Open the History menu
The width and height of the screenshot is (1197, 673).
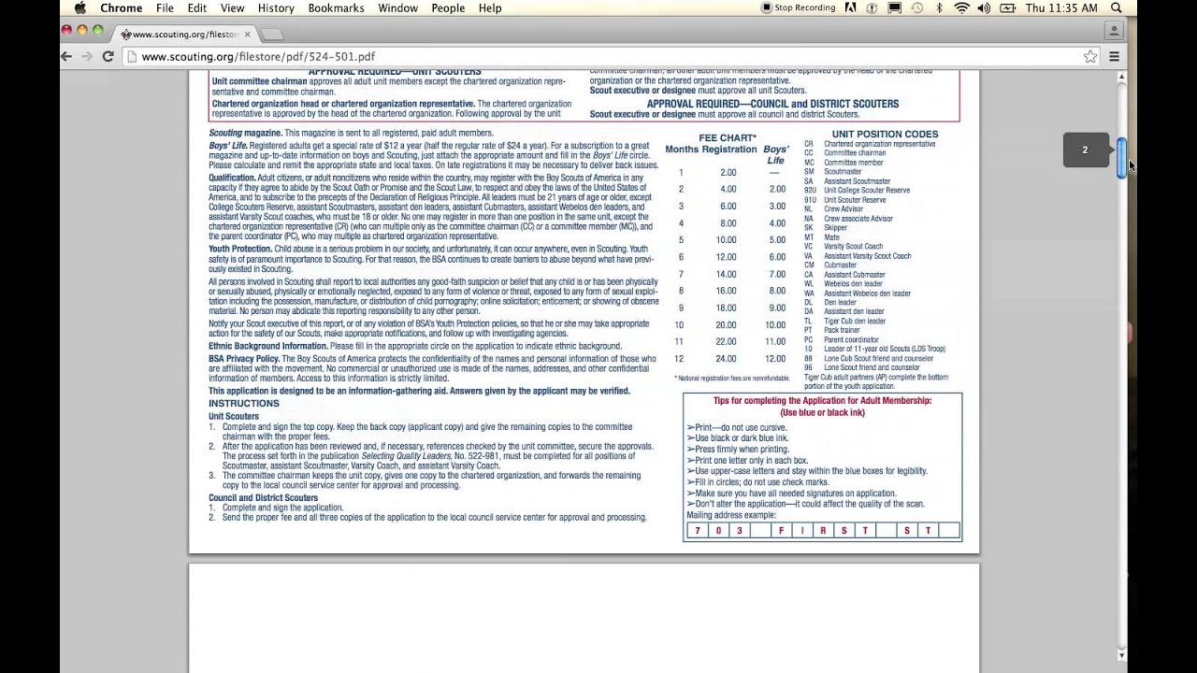[x=276, y=7]
